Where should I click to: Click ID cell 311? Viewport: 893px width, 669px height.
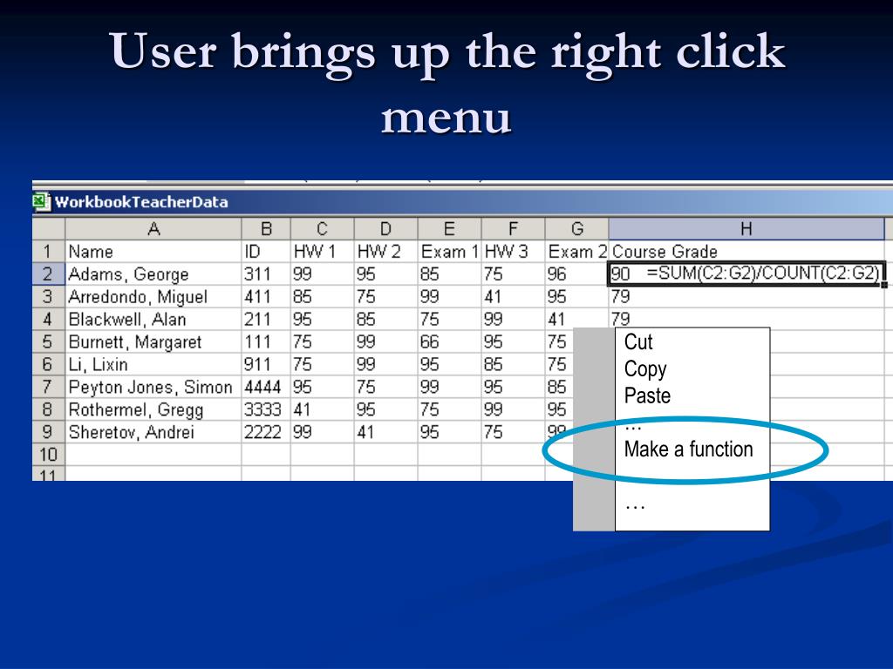tap(266, 274)
